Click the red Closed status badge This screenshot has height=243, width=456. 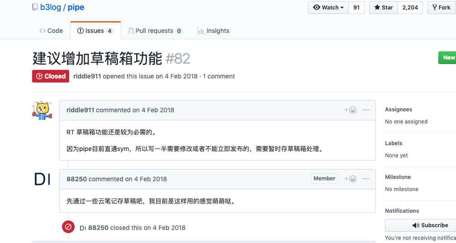tap(51, 76)
